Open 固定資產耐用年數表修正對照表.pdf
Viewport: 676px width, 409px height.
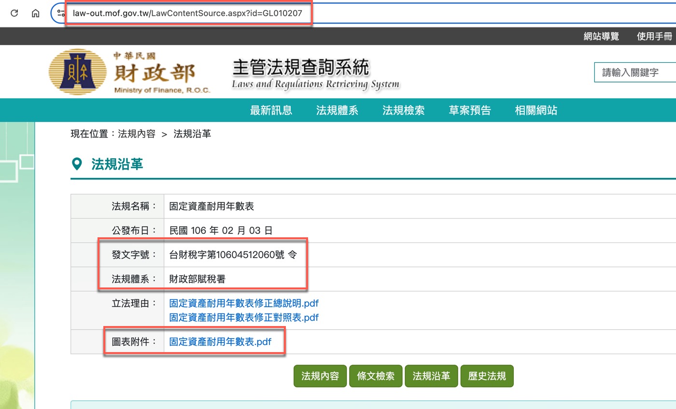(x=244, y=317)
